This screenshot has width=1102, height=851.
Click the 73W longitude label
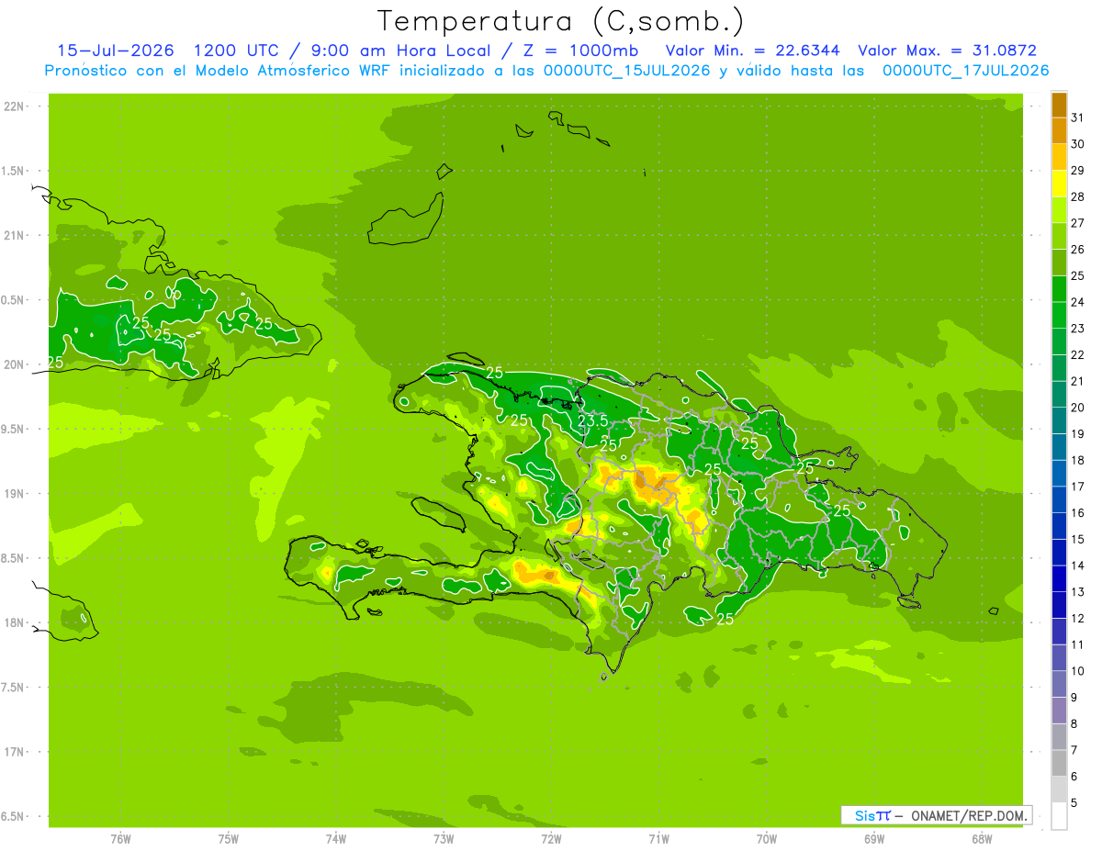[444, 838]
